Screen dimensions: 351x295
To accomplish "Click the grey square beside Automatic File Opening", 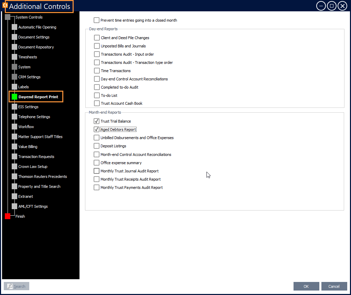I will pos(14,27).
